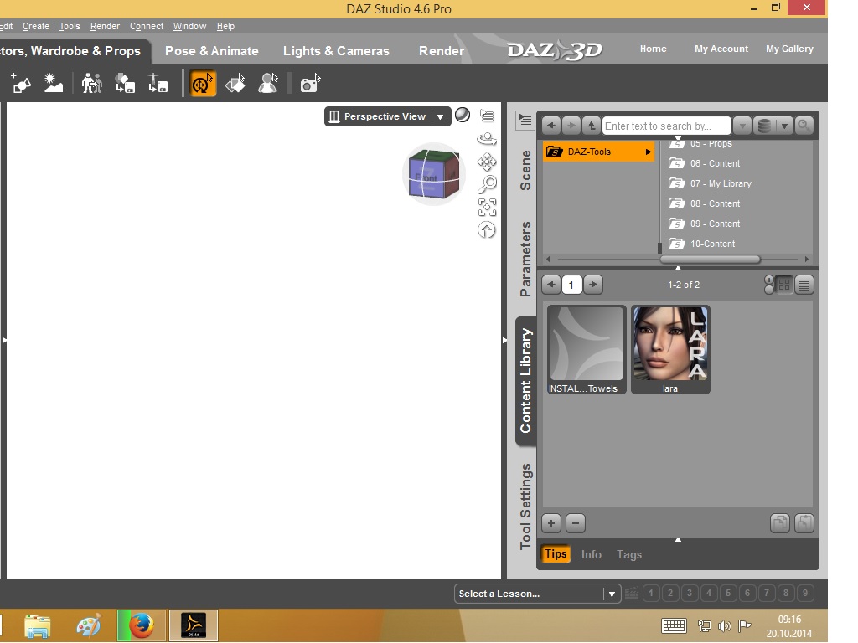Click the New Primitive toolbar icon
Screen dimensions: 858x643
tap(21, 84)
